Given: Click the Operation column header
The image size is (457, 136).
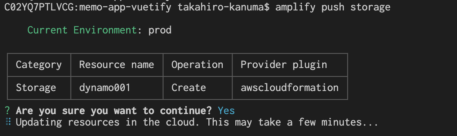Looking at the screenshot, I should (198, 65).
